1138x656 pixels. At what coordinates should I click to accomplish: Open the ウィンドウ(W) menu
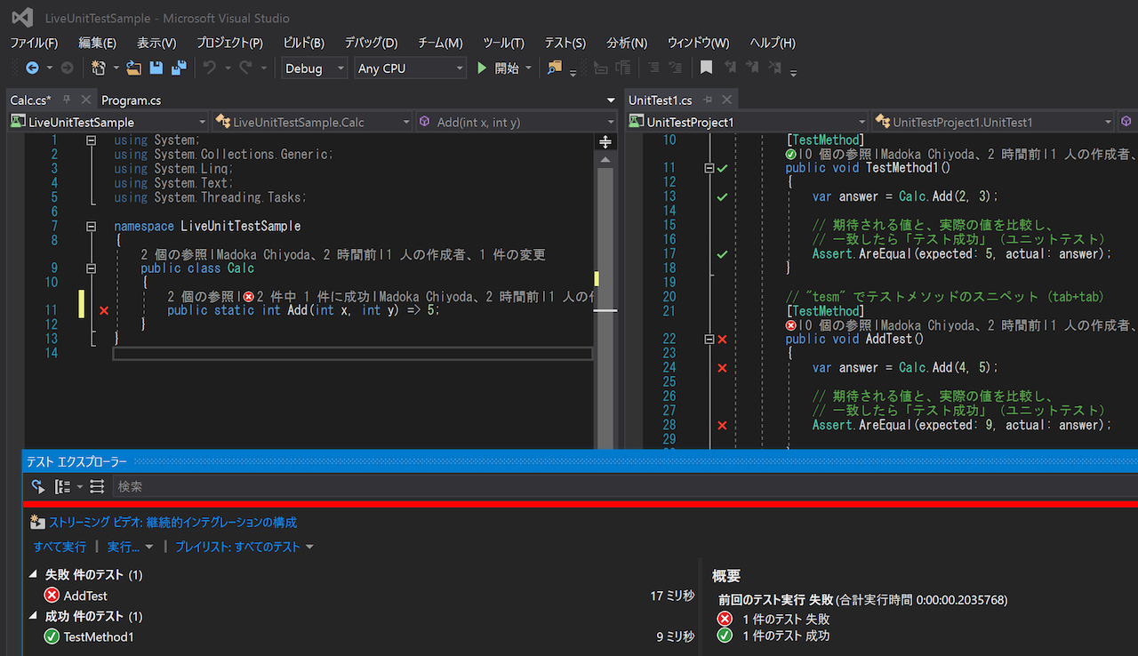[x=698, y=43]
